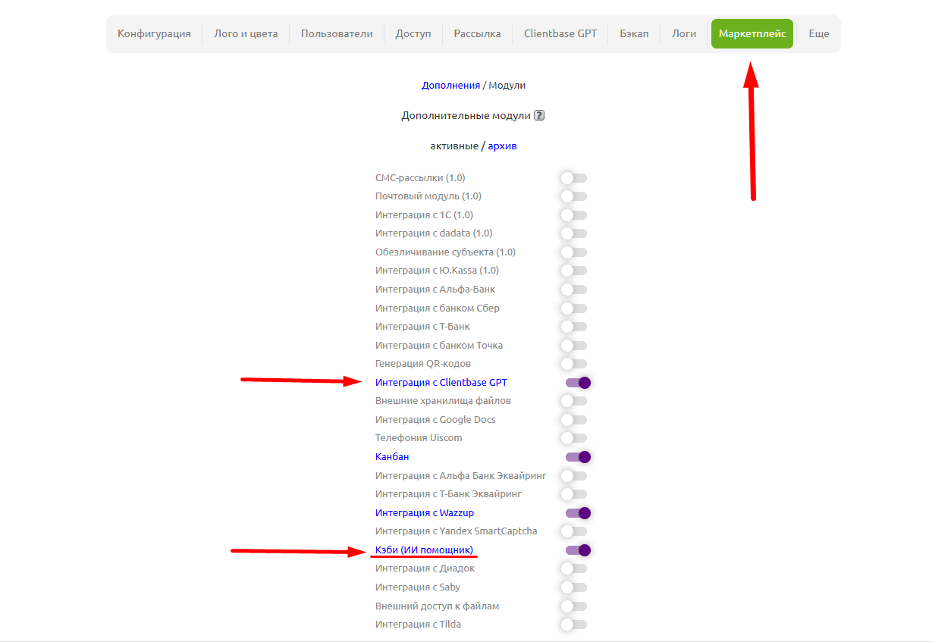The height and width of the screenshot is (642, 932).
Task: Enable Внешние хранилища файлов switch
Action: (x=574, y=401)
